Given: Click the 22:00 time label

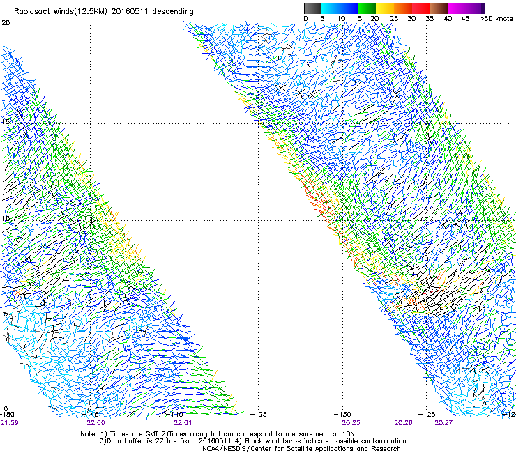Looking at the screenshot, I should click(x=96, y=422).
